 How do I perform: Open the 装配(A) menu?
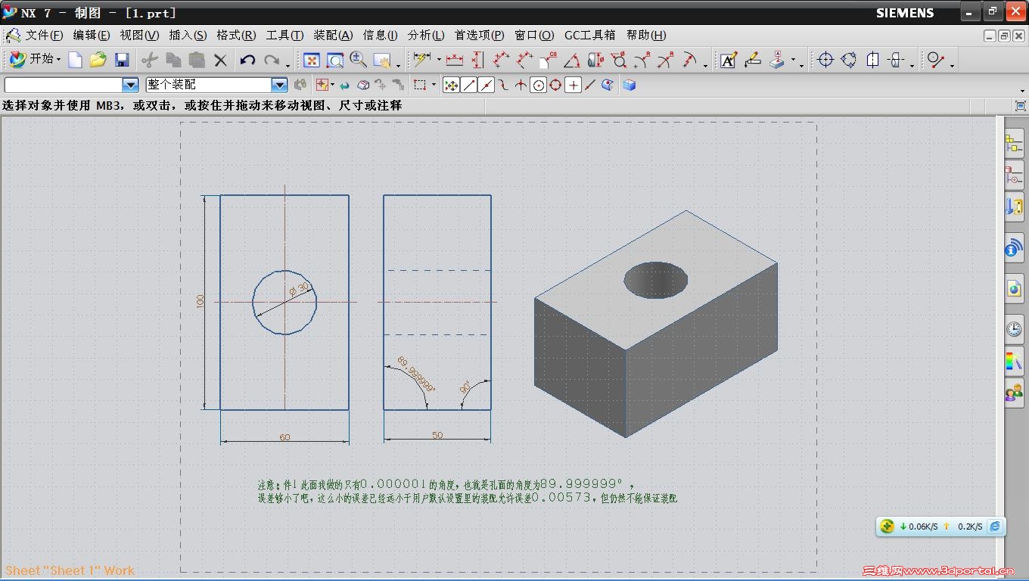[333, 35]
